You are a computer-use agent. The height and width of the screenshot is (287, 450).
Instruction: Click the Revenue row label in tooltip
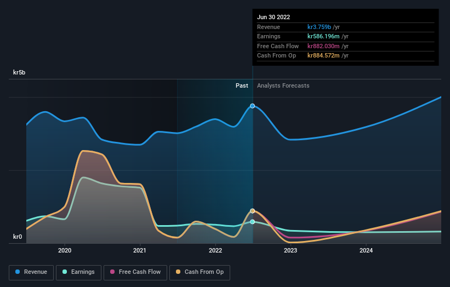269,27
